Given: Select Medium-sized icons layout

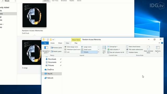Looking at the screenshot, I should click(x=73, y=49).
